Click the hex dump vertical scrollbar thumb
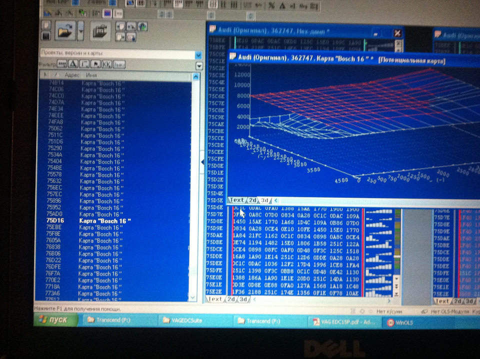The width and height of the screenshot is (480, 359). click(x=396, y=256)
